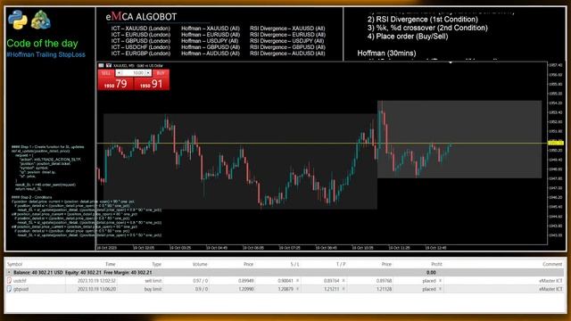Image resolution: width=571 pixels, height=321 pixels.
Task: Click the eMCA ALGOBOT title
Action: click(141, 16)
